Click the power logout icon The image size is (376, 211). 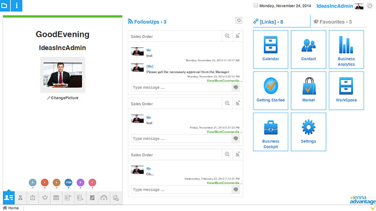point(370,6)
